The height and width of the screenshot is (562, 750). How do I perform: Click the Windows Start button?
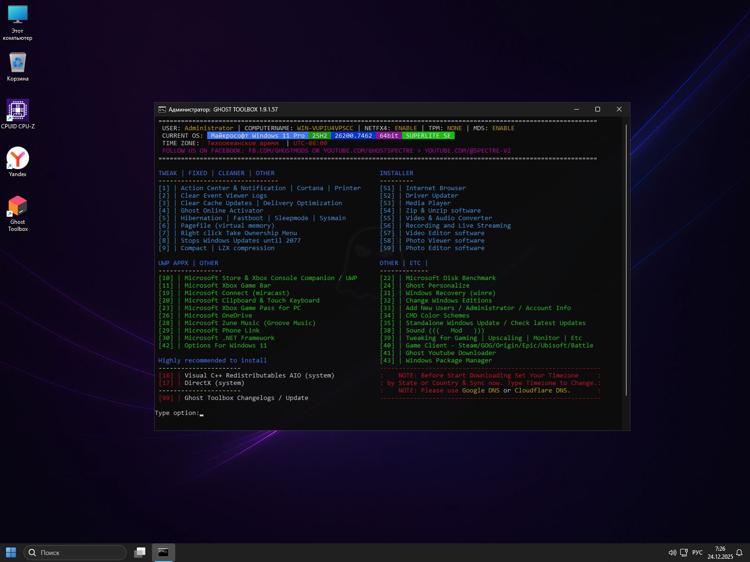[x=11, y=553]
